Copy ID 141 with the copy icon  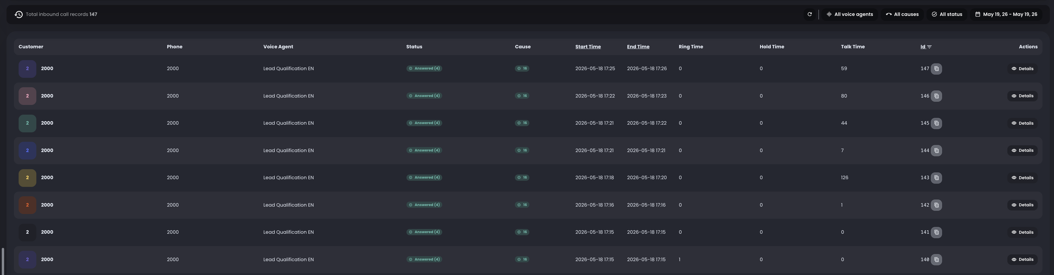[936, 232]
